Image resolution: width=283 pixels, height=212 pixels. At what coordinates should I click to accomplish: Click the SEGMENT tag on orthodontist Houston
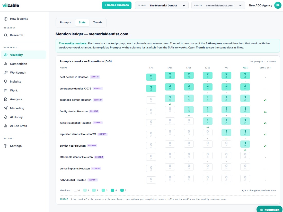tap(93, 180)
